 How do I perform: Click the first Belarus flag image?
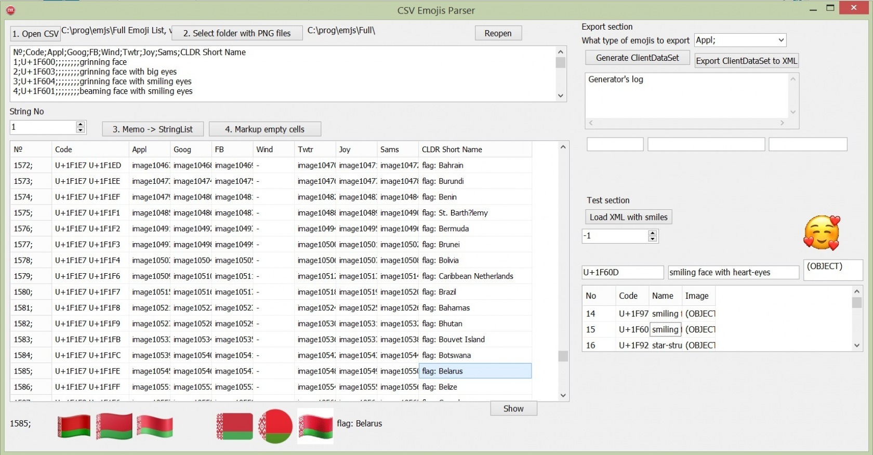[74, 426]
